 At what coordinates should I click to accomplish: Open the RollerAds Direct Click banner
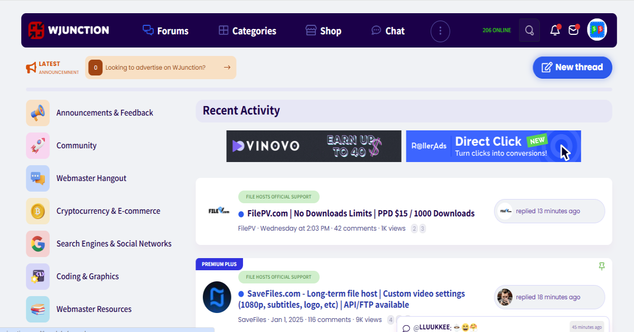coord(493,146)
